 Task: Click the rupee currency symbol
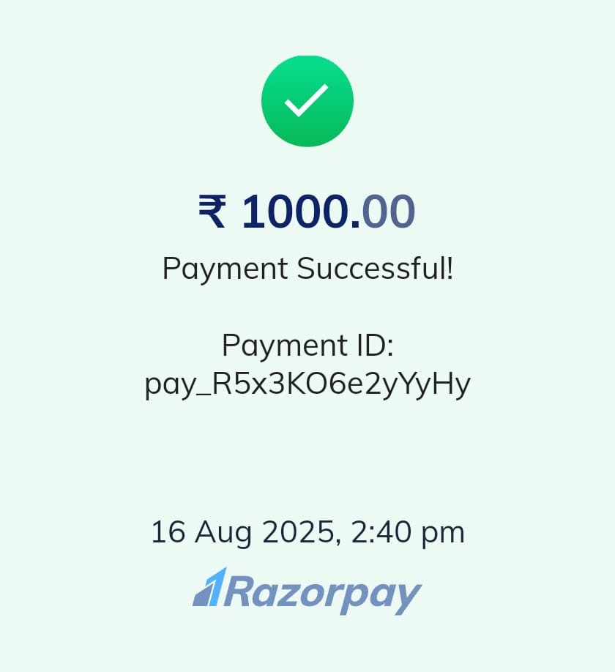212,212
